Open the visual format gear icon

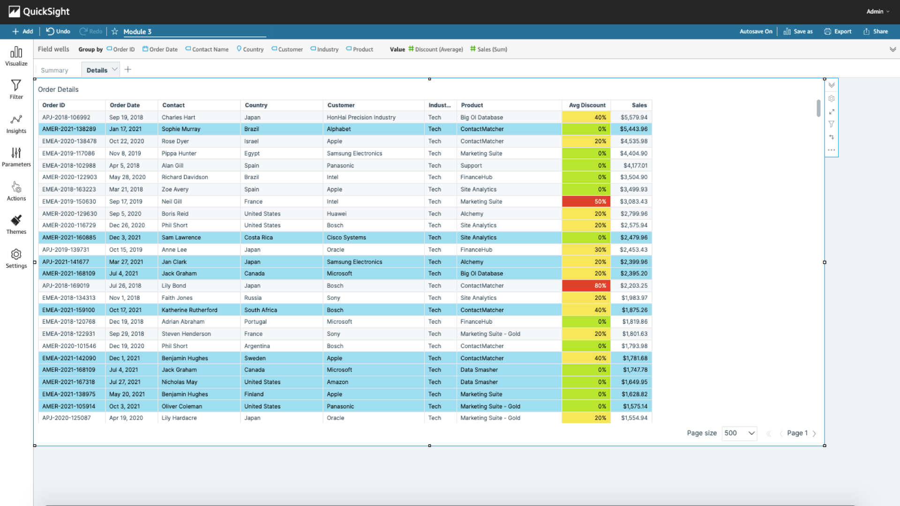pyautogui.click(x=831, y=98)
